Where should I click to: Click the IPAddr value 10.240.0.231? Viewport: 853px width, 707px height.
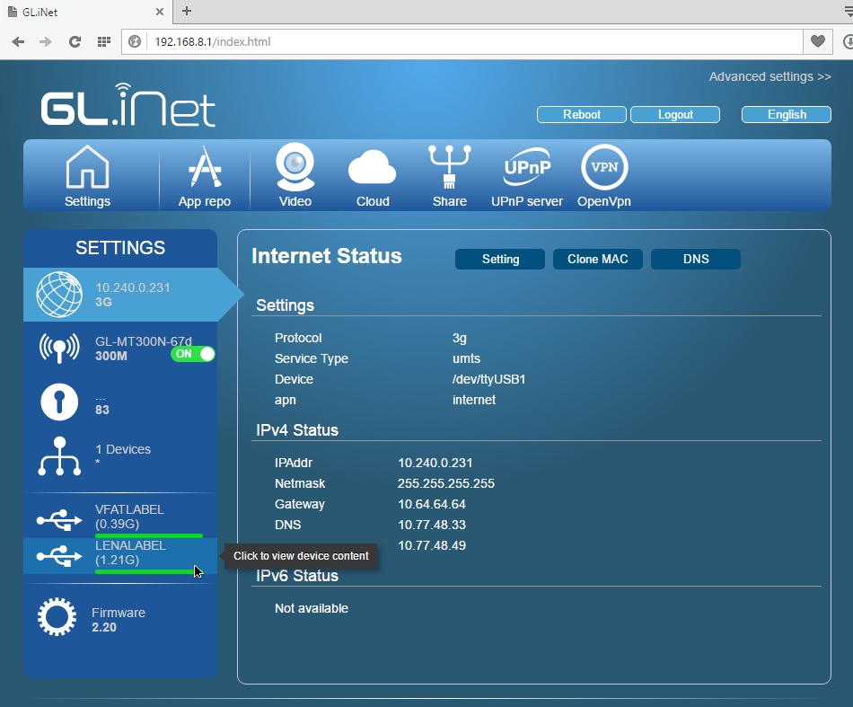coord(435,464)
